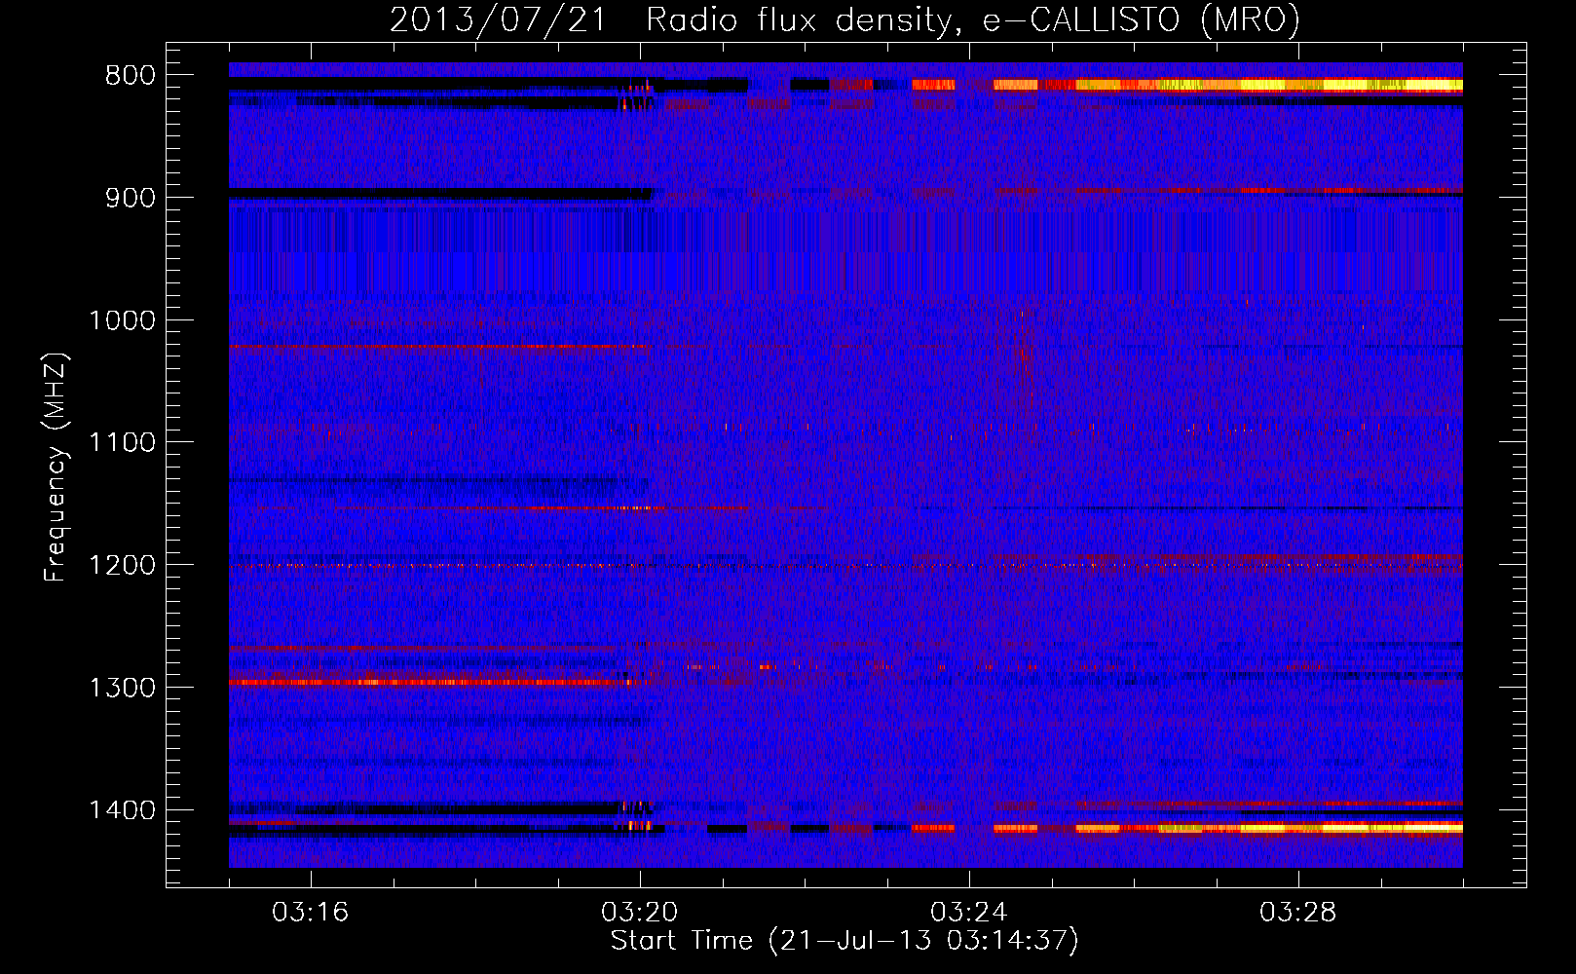Select the 1300 frequency axis label
The image size is (1576, 974).
122,688
